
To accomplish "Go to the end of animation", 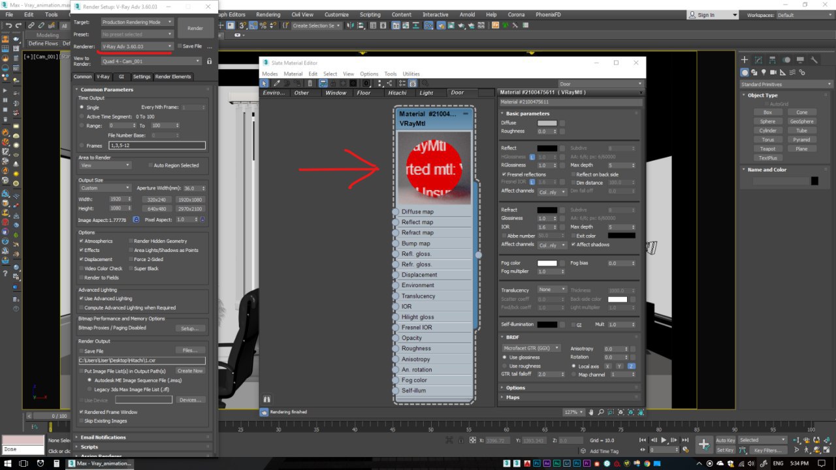I will (x=685, y=440).
